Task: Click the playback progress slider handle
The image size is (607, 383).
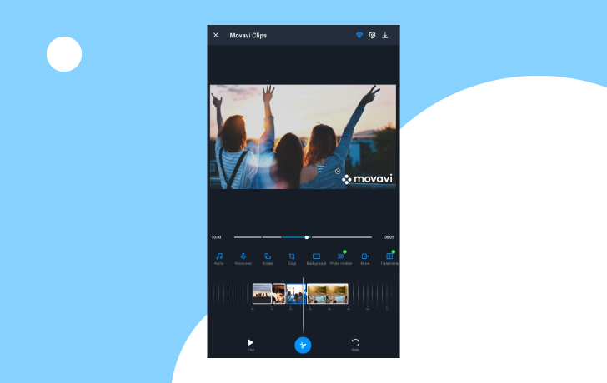Action: [x=307, y=237]
